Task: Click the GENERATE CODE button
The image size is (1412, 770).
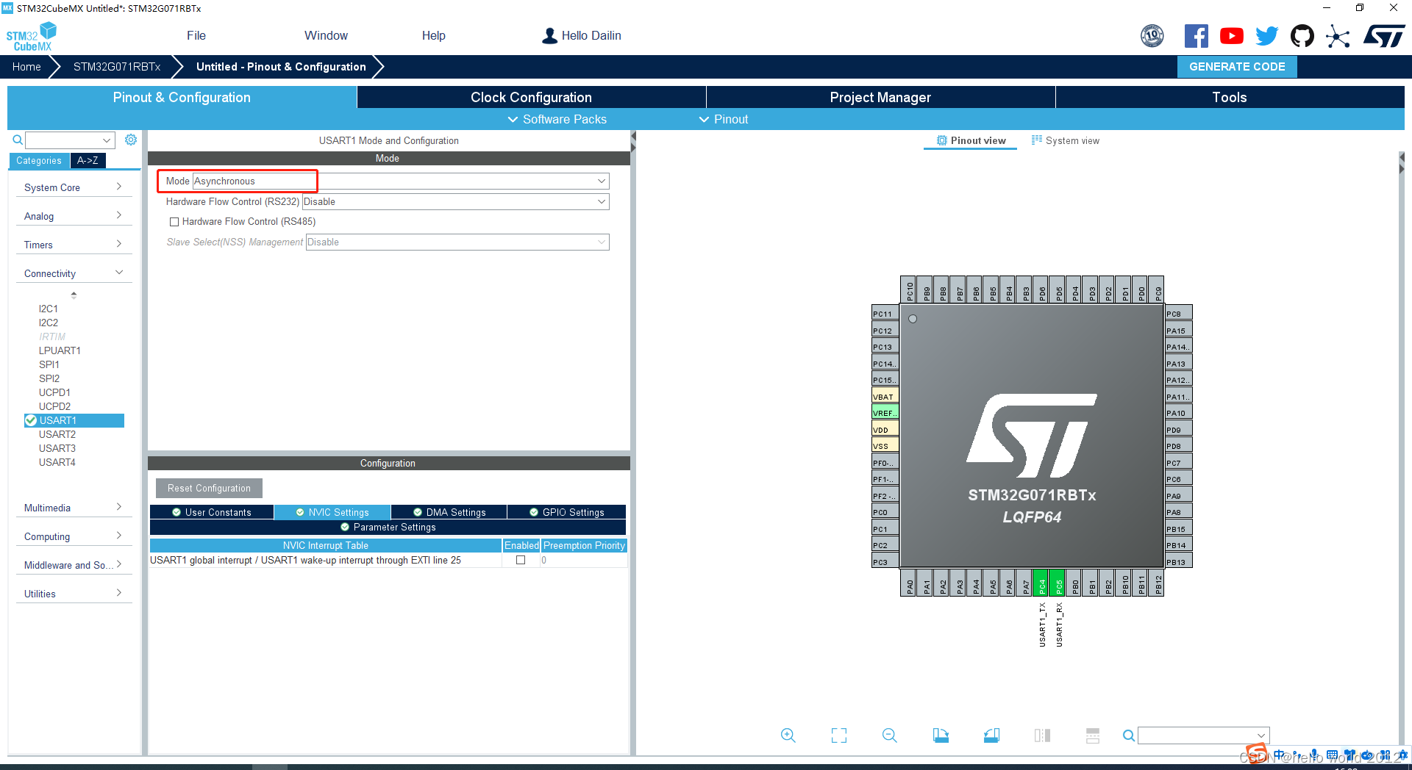Action: pos(1237,66)
